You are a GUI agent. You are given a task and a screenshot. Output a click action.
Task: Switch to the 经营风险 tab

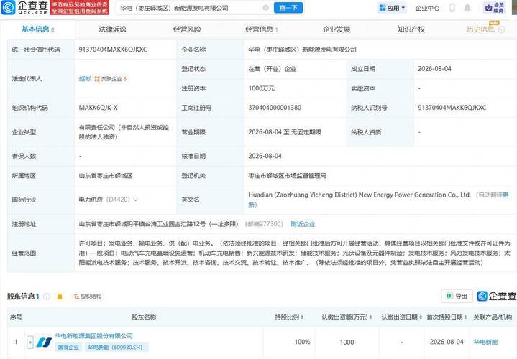(x=187, y=29)
